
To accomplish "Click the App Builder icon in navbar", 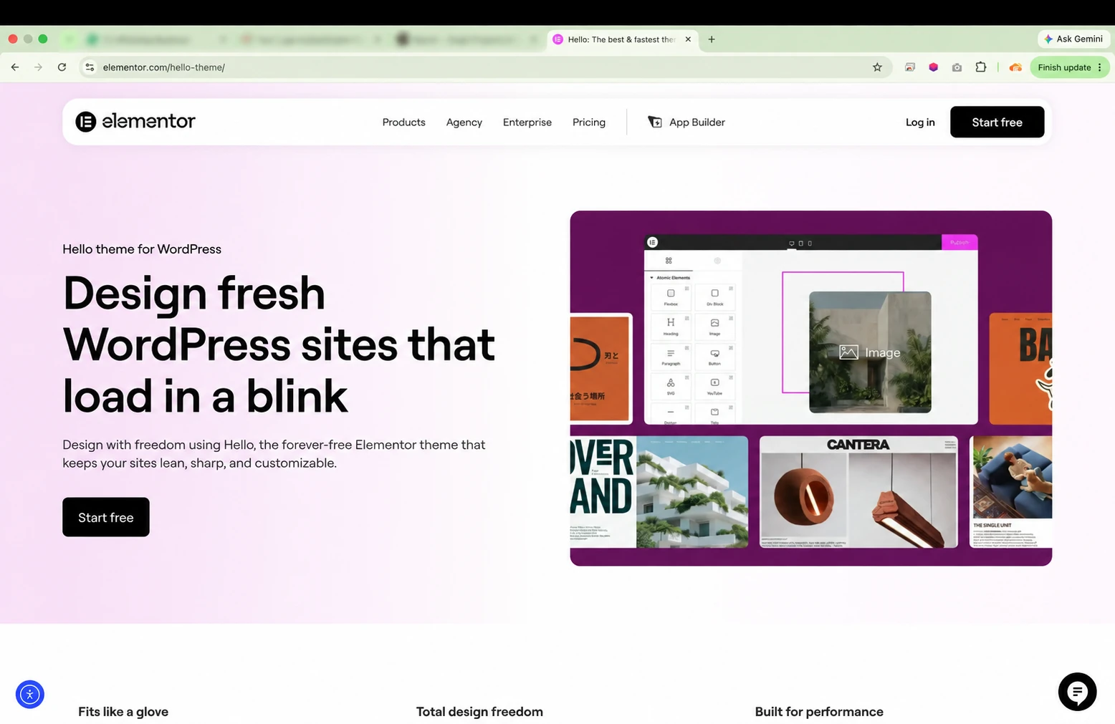I will click(x=655, y=122).
